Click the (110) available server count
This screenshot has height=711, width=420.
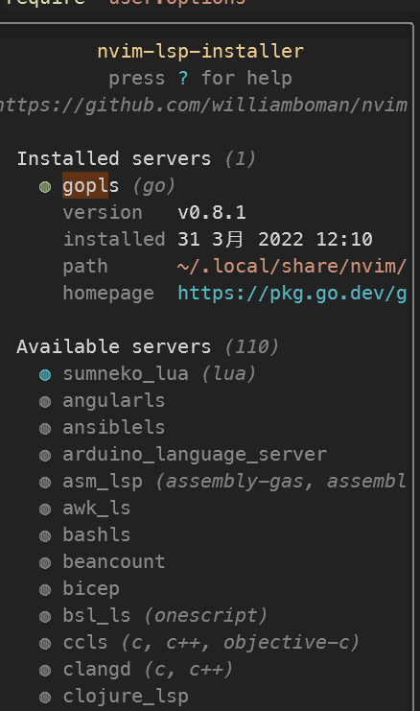point(251,347)
